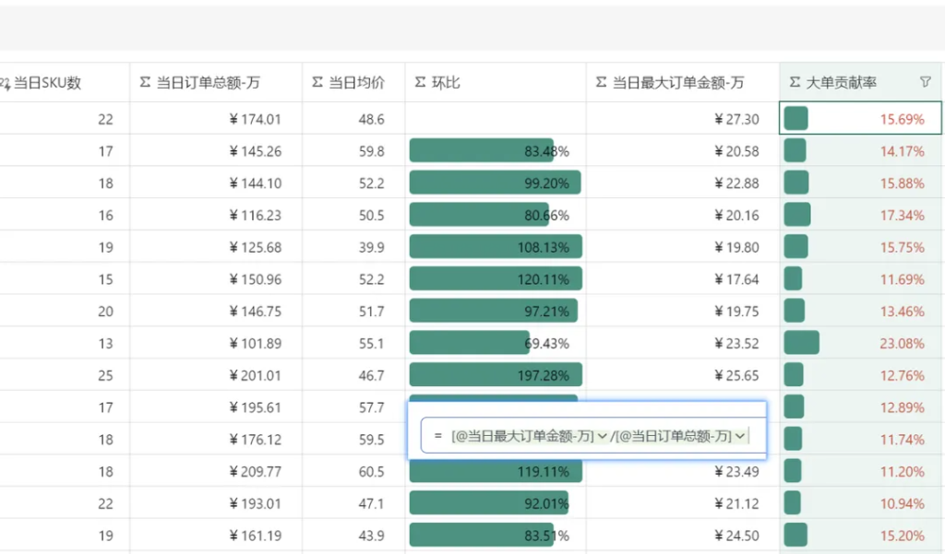Viewport: 945px width, 554px height.
Task: Open dropdown of 当日订单总额-万 formula token
Action: (739, 436)
